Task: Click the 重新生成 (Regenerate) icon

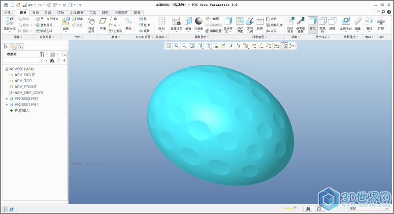Action: (10, 22)
